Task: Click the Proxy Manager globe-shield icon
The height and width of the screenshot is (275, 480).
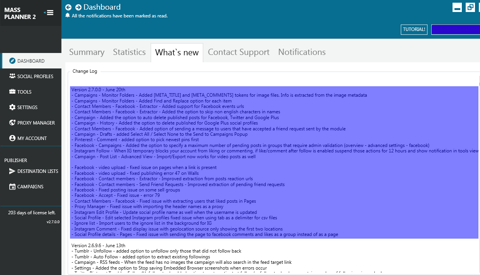Action: coord(12,123)
